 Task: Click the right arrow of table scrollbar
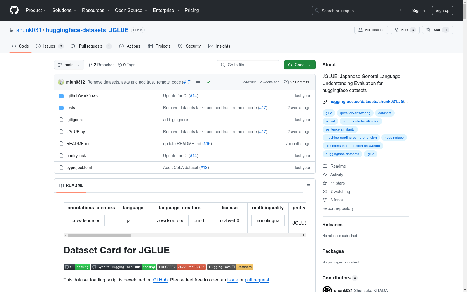click(304, 235)
